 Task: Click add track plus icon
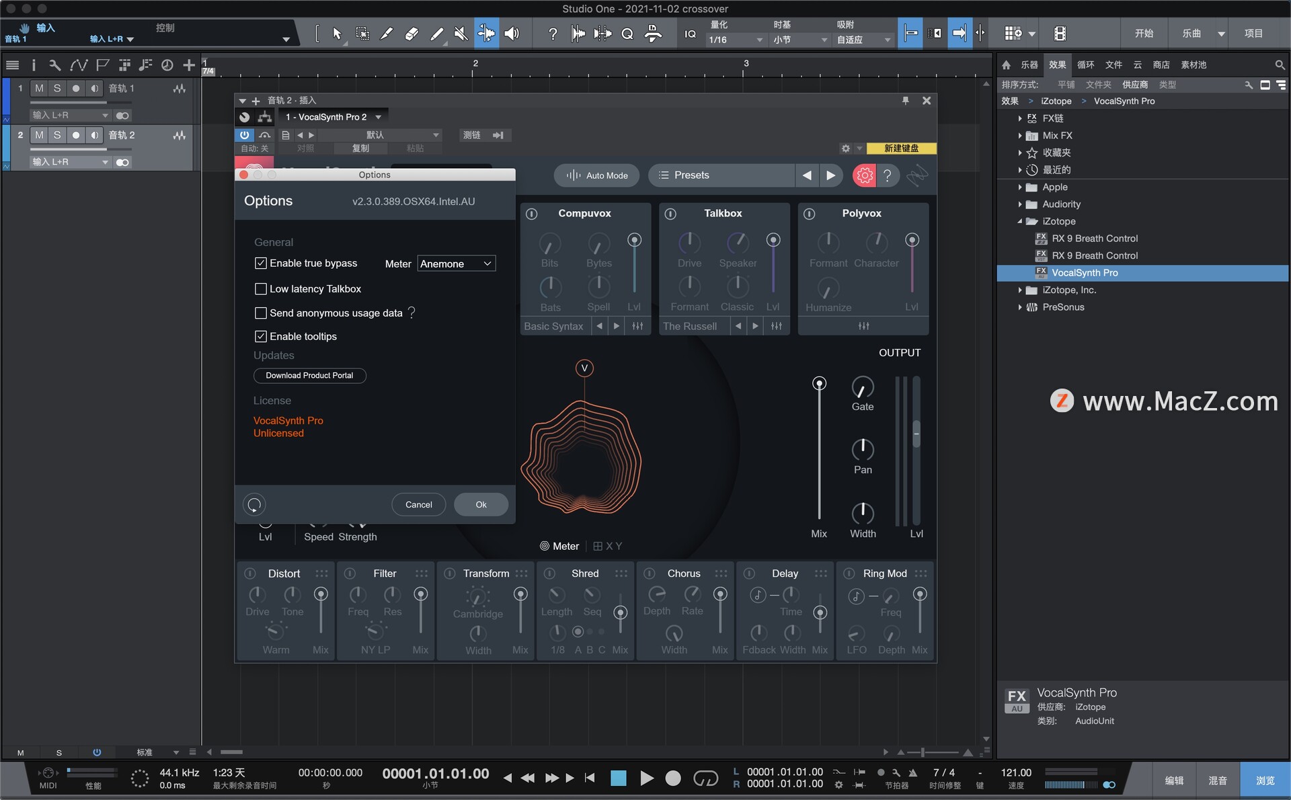point(188,65)
